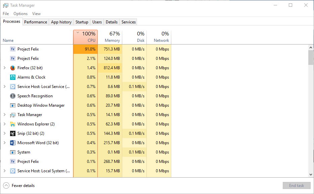Select the Processes tab
Image resolution: width=314 pixels, height=194 pixels.
click(x=12, y=21)
